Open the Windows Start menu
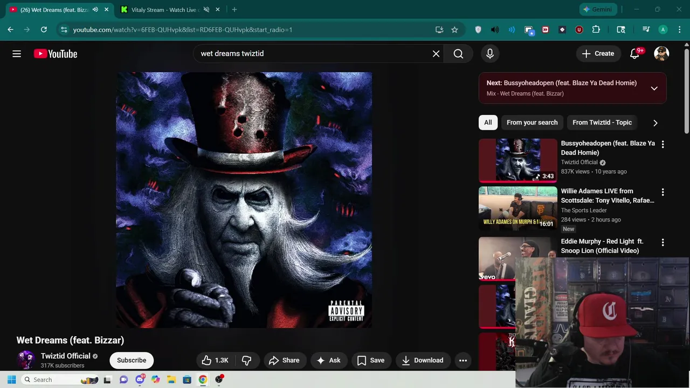Image resolution: width=690 pixels, height=388 pixels. pyautogui.click(x=11, y=379)
